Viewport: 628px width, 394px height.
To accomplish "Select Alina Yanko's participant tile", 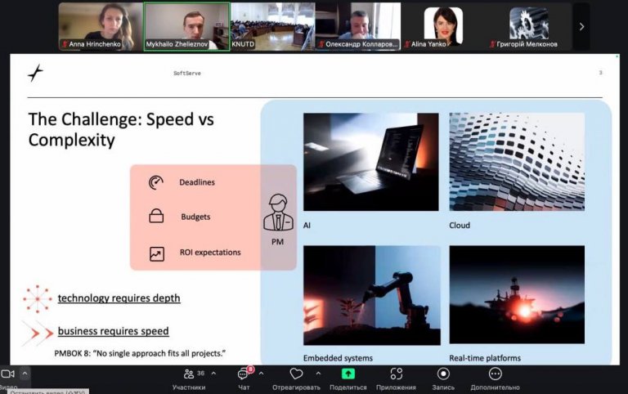I will [443, 26].
